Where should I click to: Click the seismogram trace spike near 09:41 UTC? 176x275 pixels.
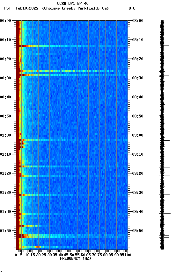[x=165, y=214]
